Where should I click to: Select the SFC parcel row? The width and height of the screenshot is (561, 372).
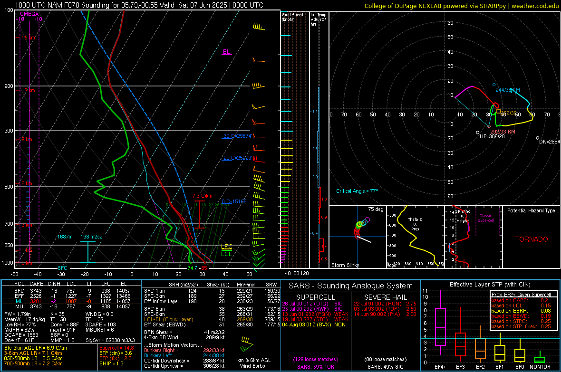click(71, 291)
